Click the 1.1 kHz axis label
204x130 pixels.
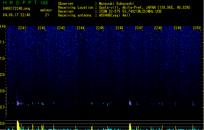[x=3, y=42]
